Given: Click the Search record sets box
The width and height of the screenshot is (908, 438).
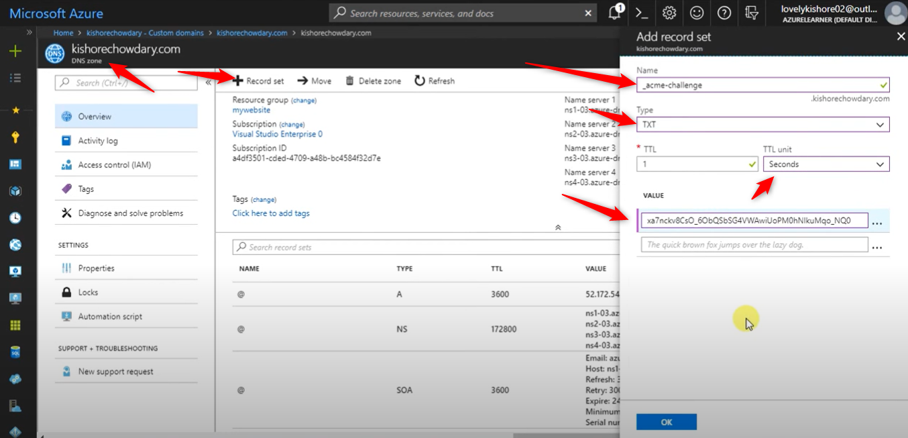Looking at the screenshot, I should [426, 247].
